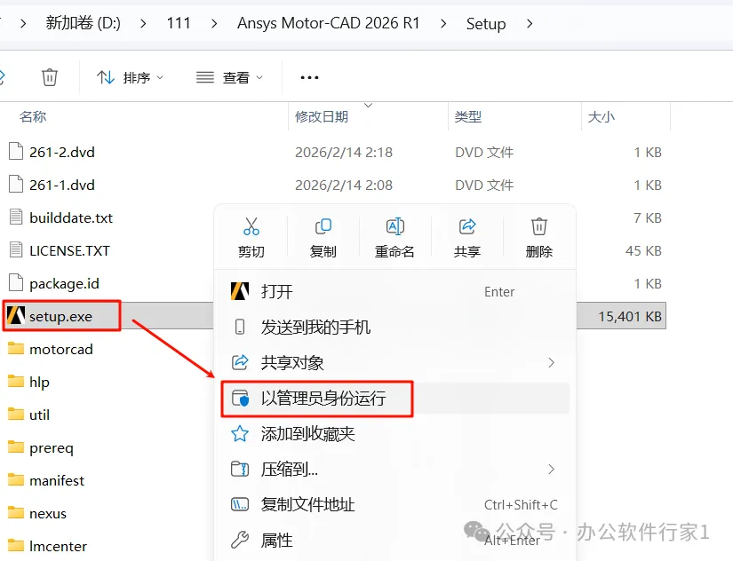Click the 15,401 KB size cell
Image resolution: width=733 pixels, height=561 pixels.
tap(630, 316)
